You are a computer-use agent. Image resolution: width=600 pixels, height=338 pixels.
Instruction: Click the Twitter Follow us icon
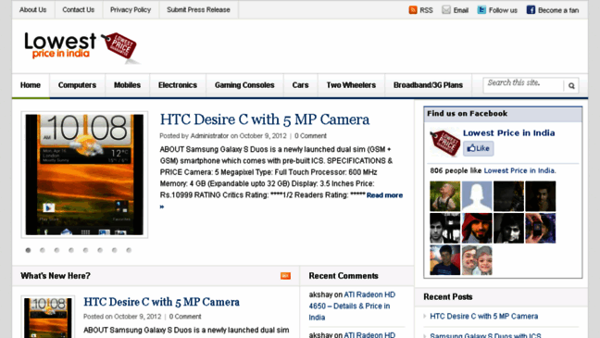(481, 10)
